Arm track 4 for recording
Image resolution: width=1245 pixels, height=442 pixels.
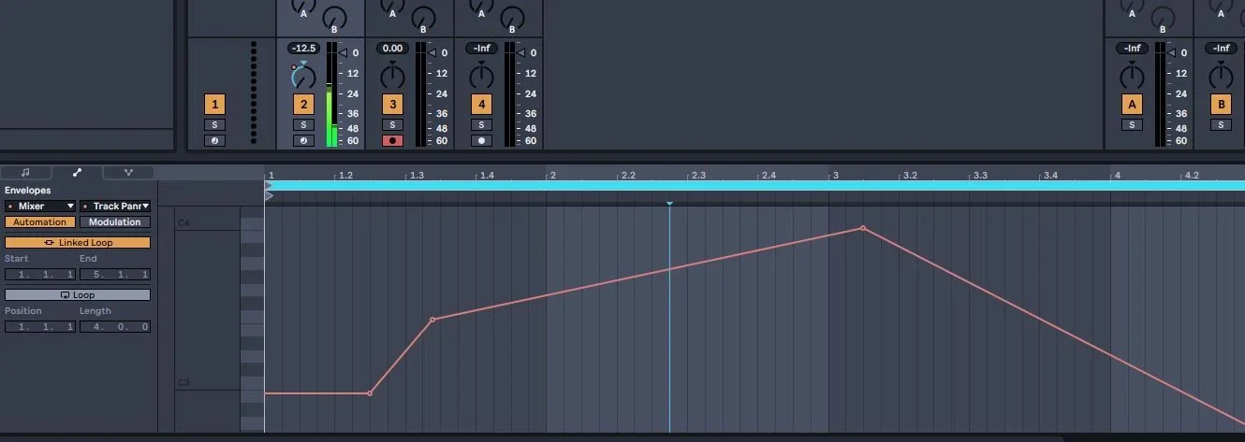pyautogui.click(x=481, y=141)
